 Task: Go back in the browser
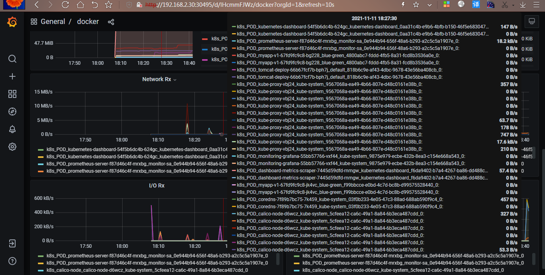click(37, 5)
